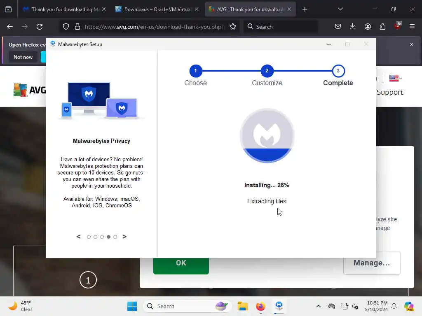Click the tracking protection shield icon
Screen dimensions: 422x316
(66, 27)
